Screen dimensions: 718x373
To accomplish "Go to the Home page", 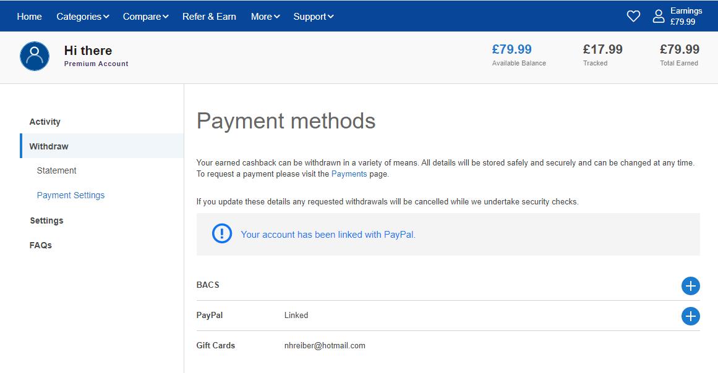I will [x=29, y=17].
